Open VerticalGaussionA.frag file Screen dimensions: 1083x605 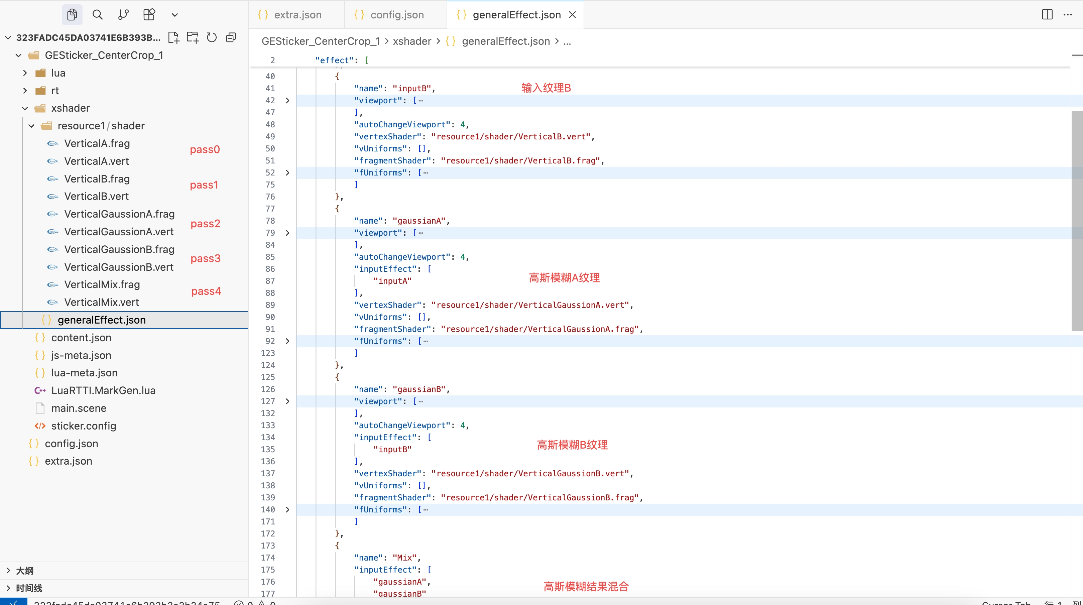(119, 214)
